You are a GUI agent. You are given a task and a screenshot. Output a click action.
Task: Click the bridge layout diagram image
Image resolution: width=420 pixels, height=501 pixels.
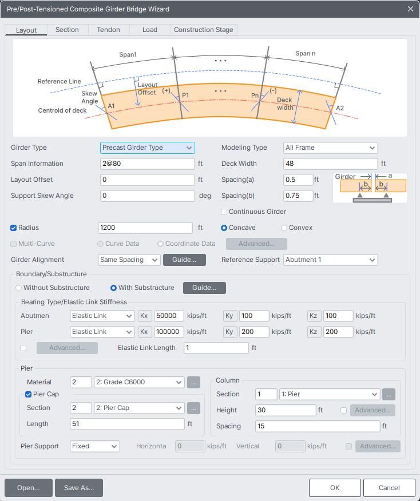point(209,88)
